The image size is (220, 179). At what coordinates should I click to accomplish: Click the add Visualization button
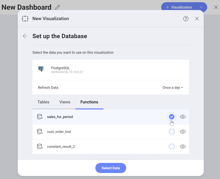point(179,7)
